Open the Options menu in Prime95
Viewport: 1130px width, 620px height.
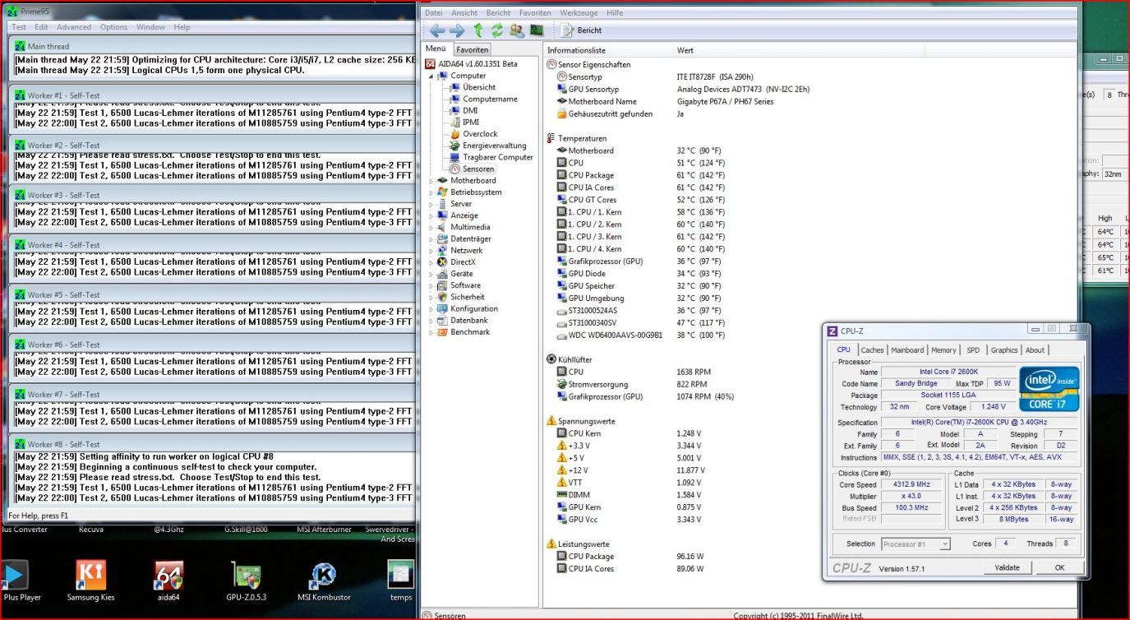tap(113, 27)
